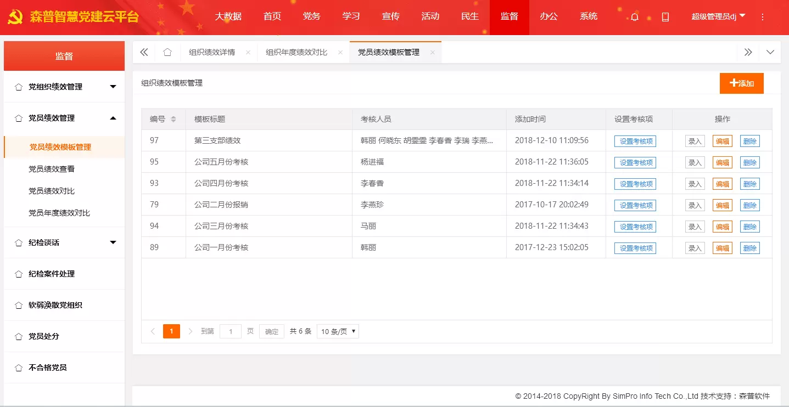
Task: Click the party emblem logo
Action: point(15,18)
